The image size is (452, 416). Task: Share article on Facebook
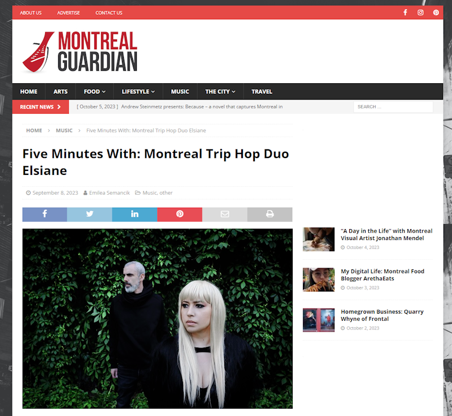[45, 214]
